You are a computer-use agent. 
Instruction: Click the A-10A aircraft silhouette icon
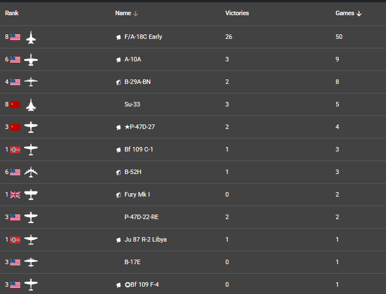31,60
